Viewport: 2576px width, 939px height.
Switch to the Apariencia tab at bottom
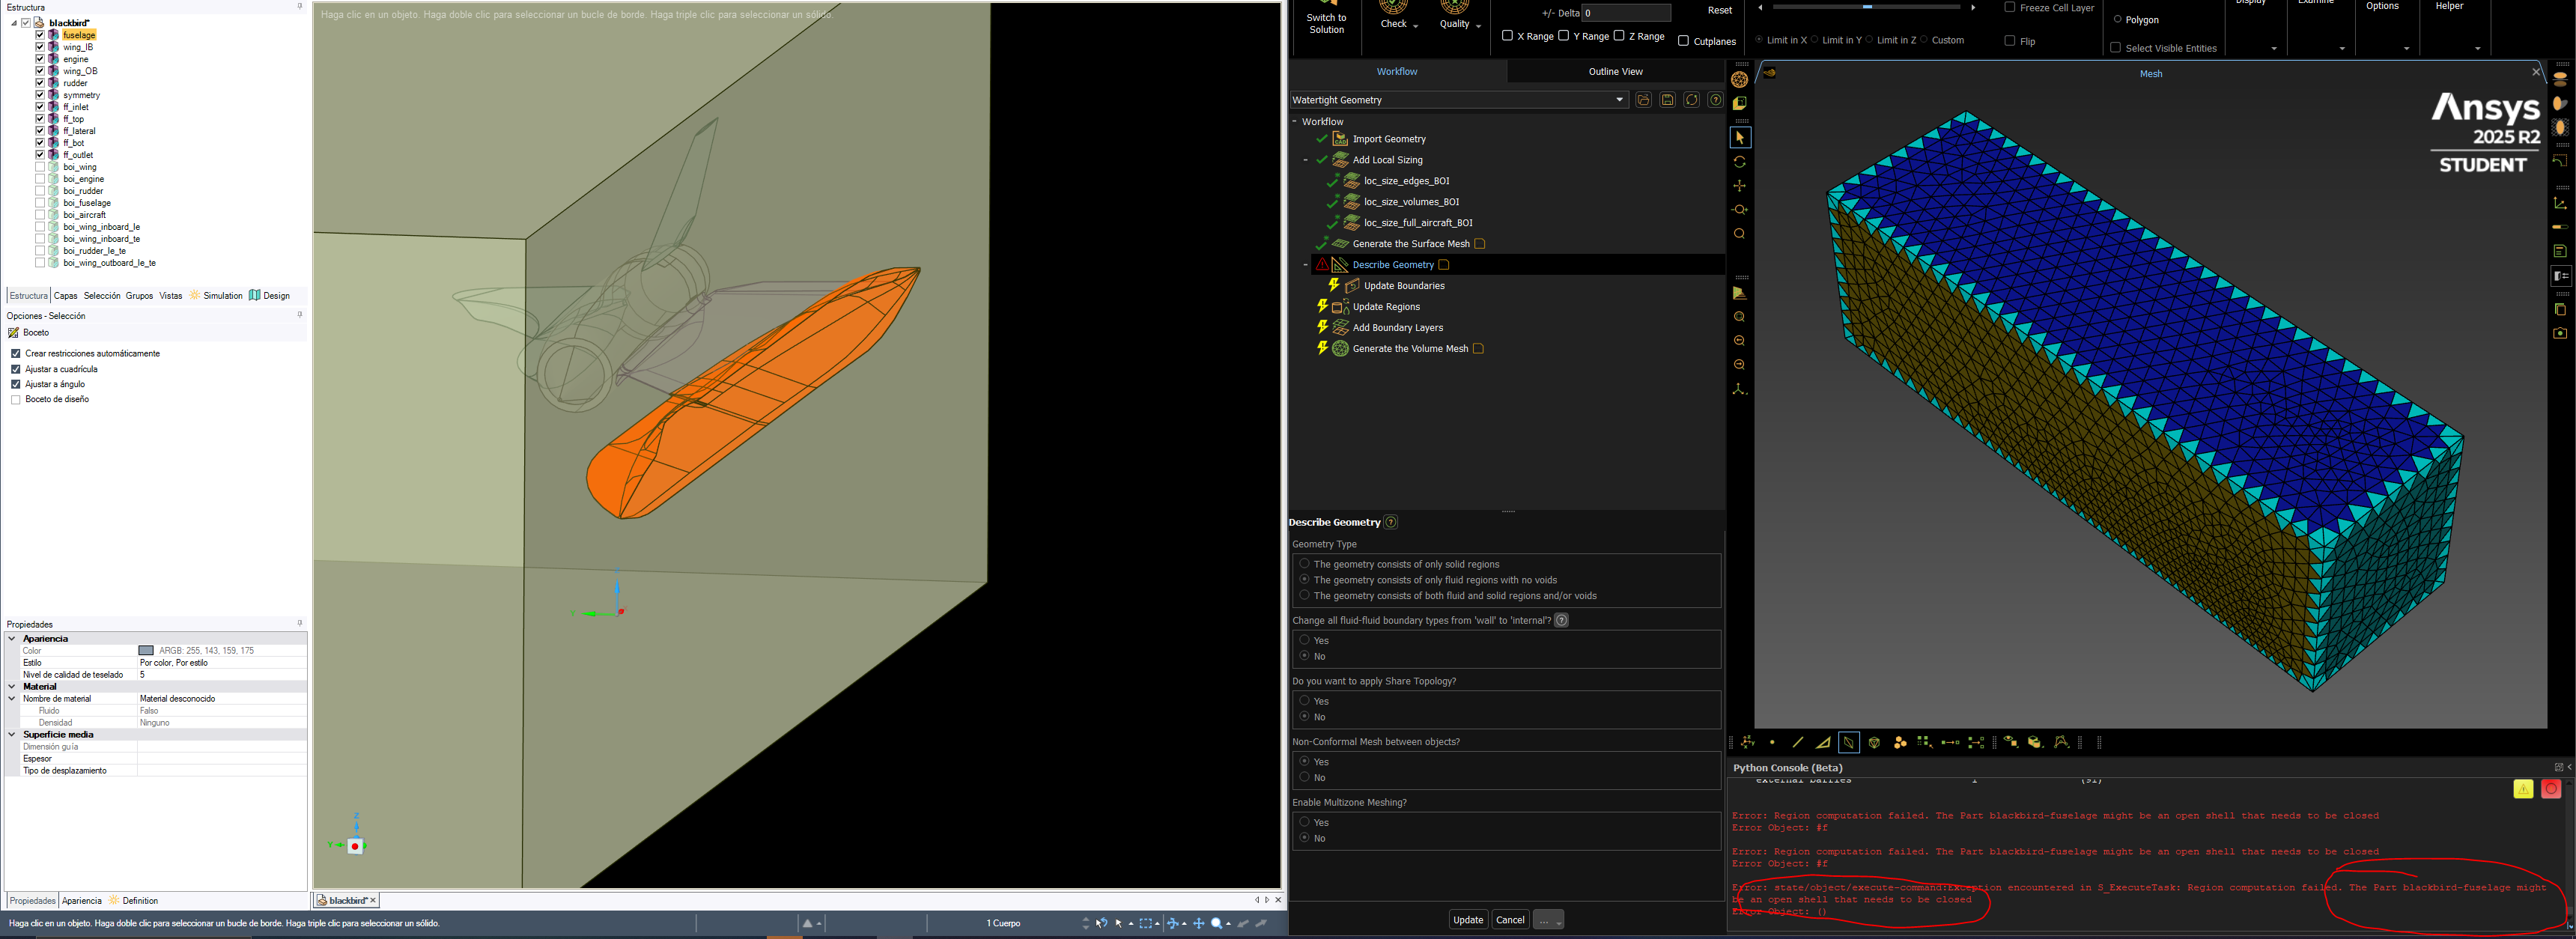click(x=81, y=901)
